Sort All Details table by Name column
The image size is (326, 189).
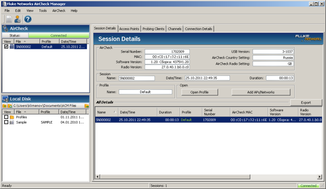click(x=107, y=112)
